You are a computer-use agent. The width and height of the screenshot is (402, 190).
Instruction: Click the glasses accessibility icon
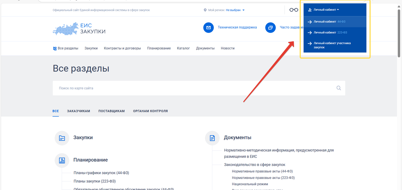tap(294, 10)
